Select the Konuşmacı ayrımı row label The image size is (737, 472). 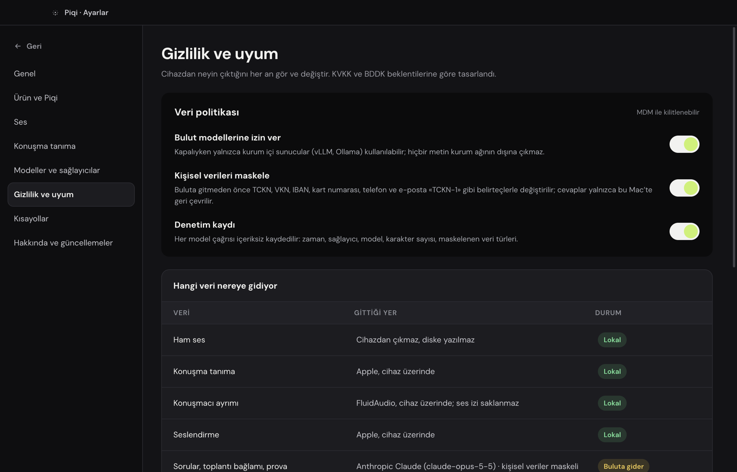click(x=206, y=403)
